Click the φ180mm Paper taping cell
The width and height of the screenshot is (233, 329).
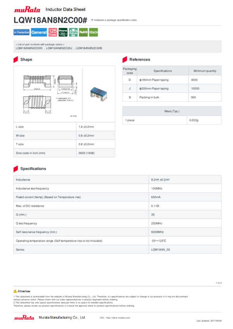tap(154, 80)
